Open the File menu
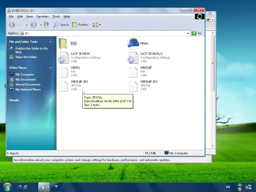 point(11,16)
